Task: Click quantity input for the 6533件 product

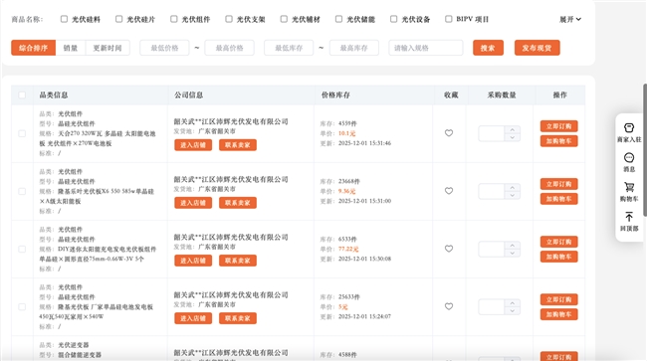Action: click(492, 249)
